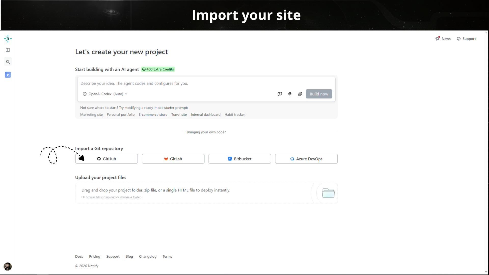Import from Azure DevOps button
This screenshot has width=489, height=275.
click(x=306, y=159)
